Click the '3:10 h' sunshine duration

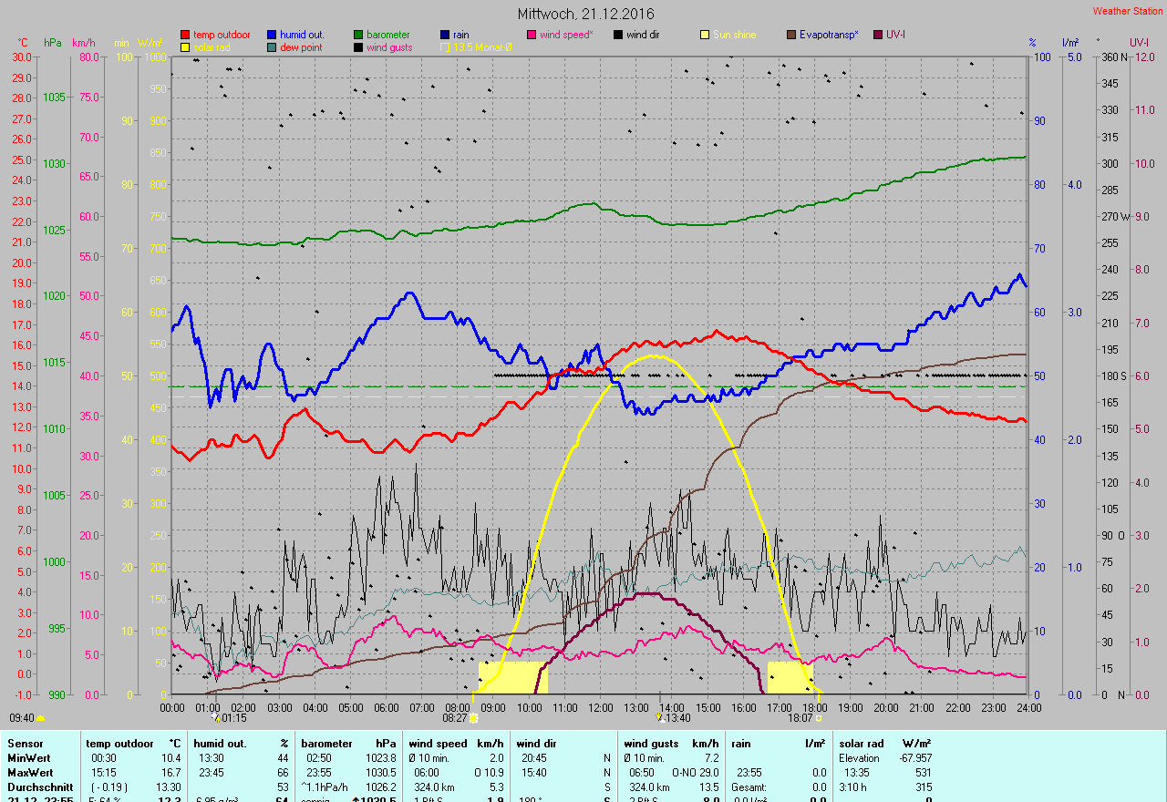(x=854, y=787)
